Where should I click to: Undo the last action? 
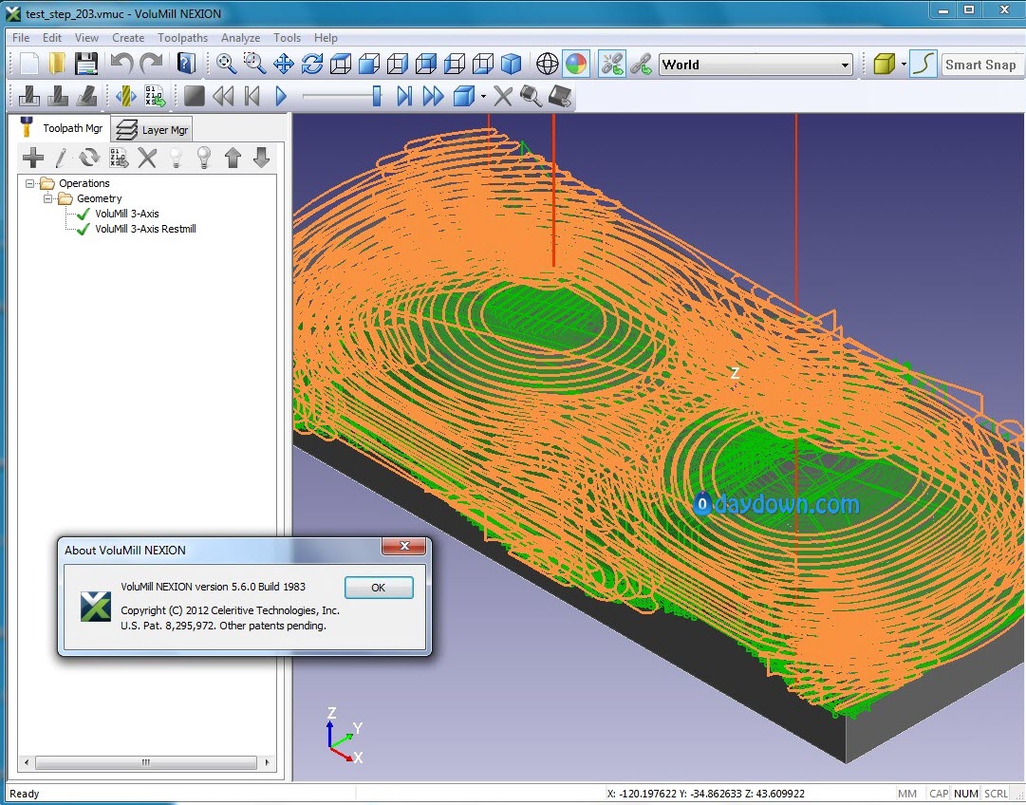pyautogui.click(x=121, y=65)
